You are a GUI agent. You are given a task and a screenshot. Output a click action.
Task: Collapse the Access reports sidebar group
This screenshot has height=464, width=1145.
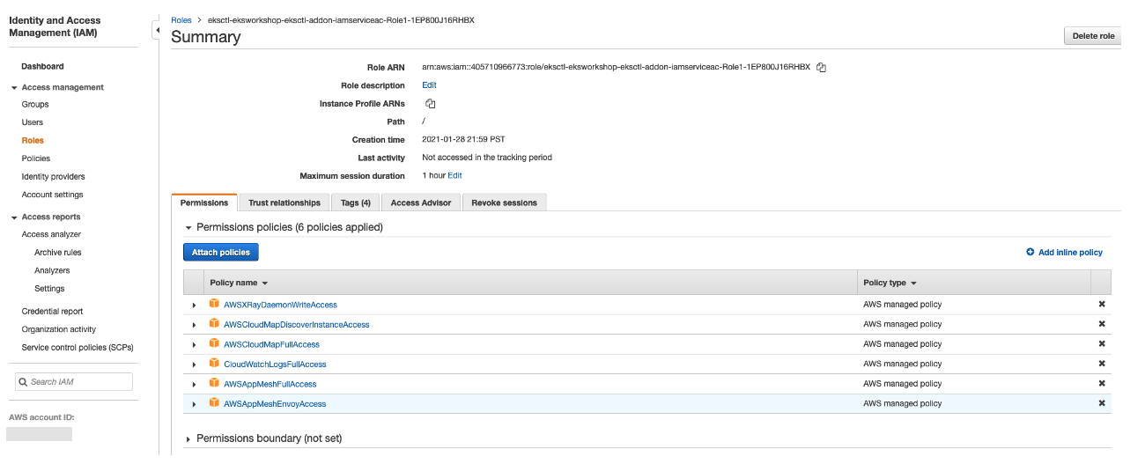[14, 217]
